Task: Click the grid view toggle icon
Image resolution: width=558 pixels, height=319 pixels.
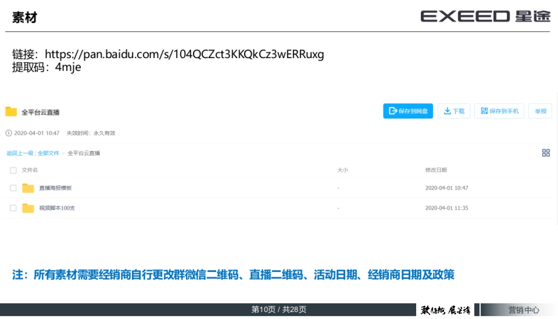Action: 546,153
